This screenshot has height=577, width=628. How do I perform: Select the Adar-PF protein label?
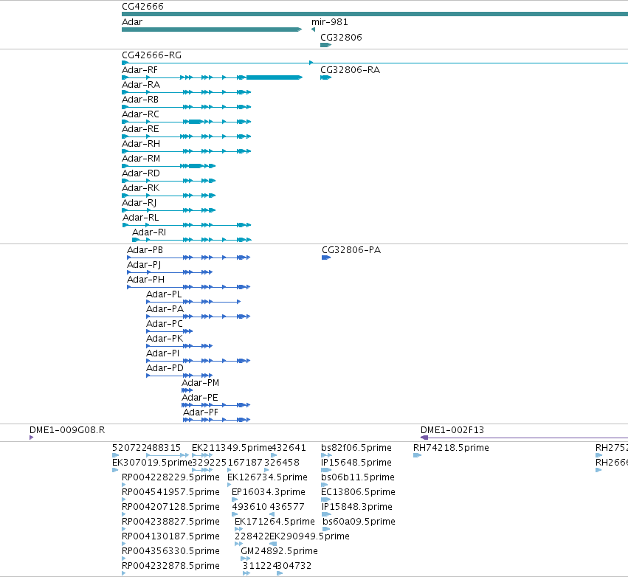point(201,413)
